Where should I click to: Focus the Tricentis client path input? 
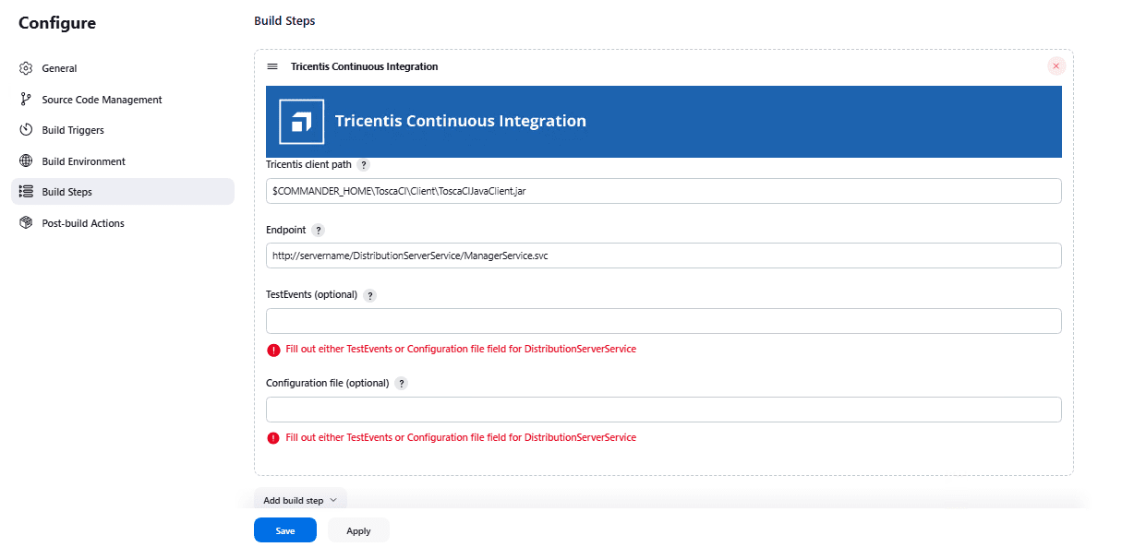pos(663,191)
